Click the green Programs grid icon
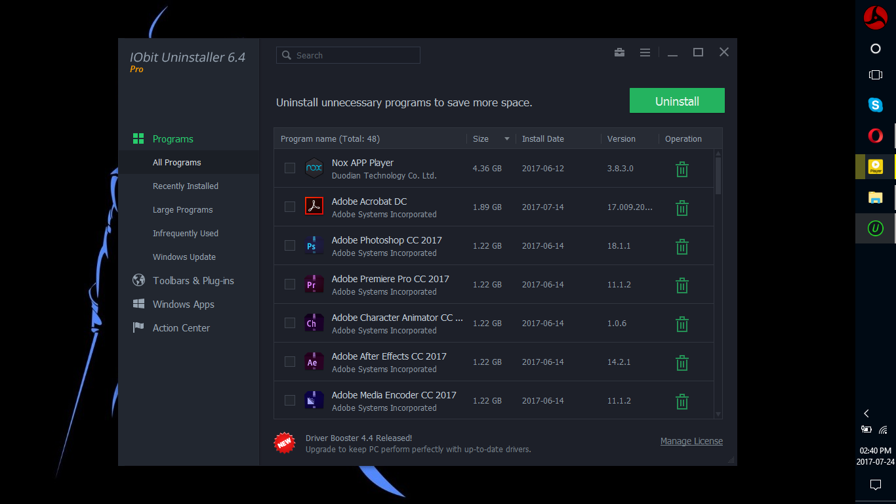 (x=138, y=138)
